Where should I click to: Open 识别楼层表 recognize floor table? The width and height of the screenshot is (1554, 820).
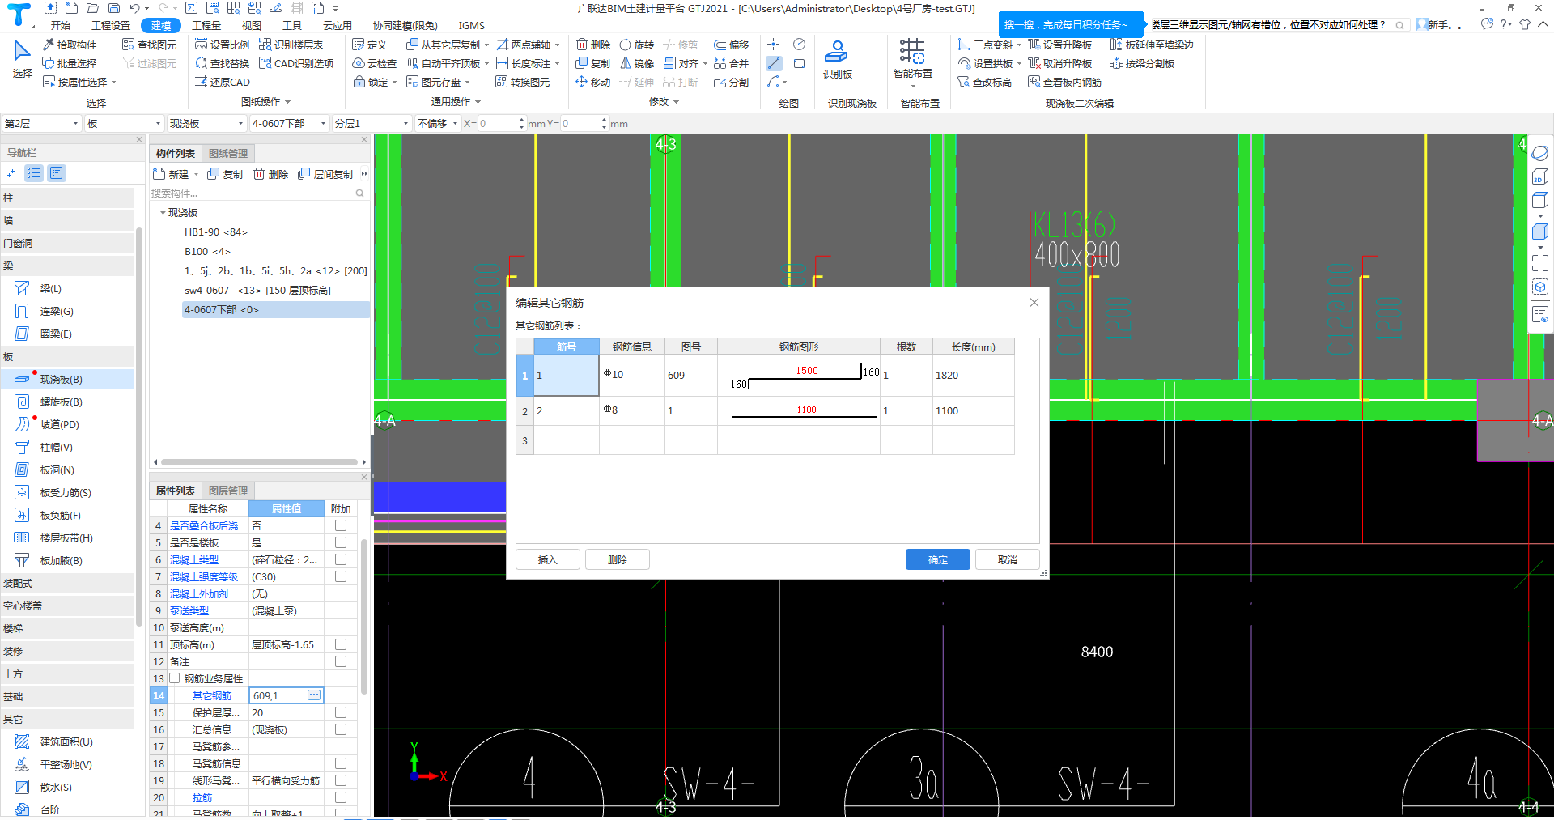pos(291,45)
